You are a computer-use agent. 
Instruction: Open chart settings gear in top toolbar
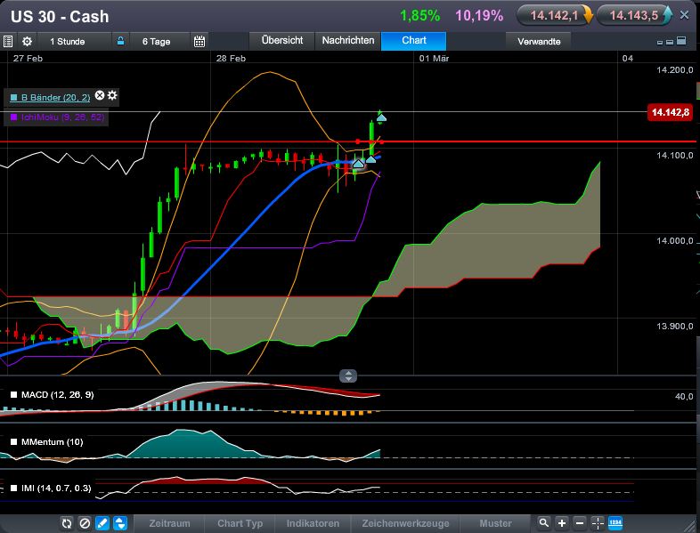point(28,42)
